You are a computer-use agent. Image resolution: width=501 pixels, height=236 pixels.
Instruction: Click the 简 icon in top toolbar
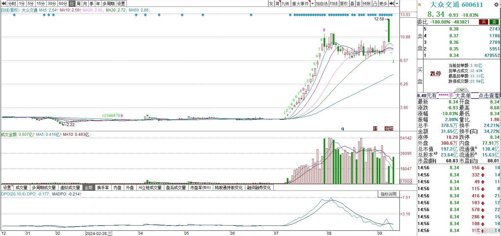tap(278, 4)
